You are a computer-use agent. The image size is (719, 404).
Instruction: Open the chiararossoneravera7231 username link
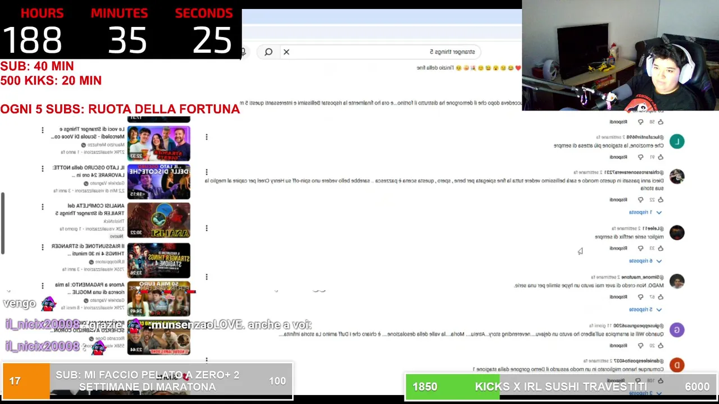pos(634,172)
